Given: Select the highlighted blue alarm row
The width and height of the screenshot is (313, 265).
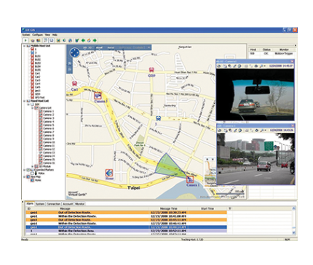Looking at the screenshot, I should 127,227.
